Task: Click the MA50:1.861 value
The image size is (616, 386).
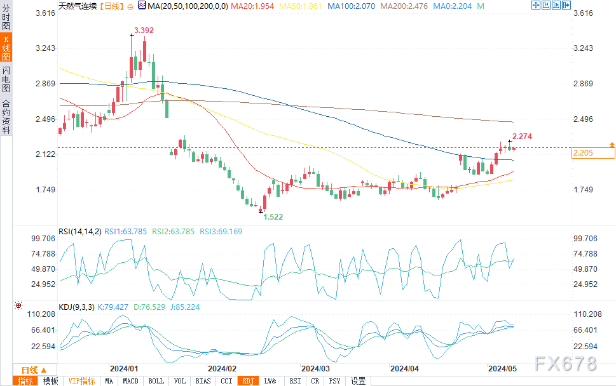Action: pyautogui.click(x=300, y=6)
